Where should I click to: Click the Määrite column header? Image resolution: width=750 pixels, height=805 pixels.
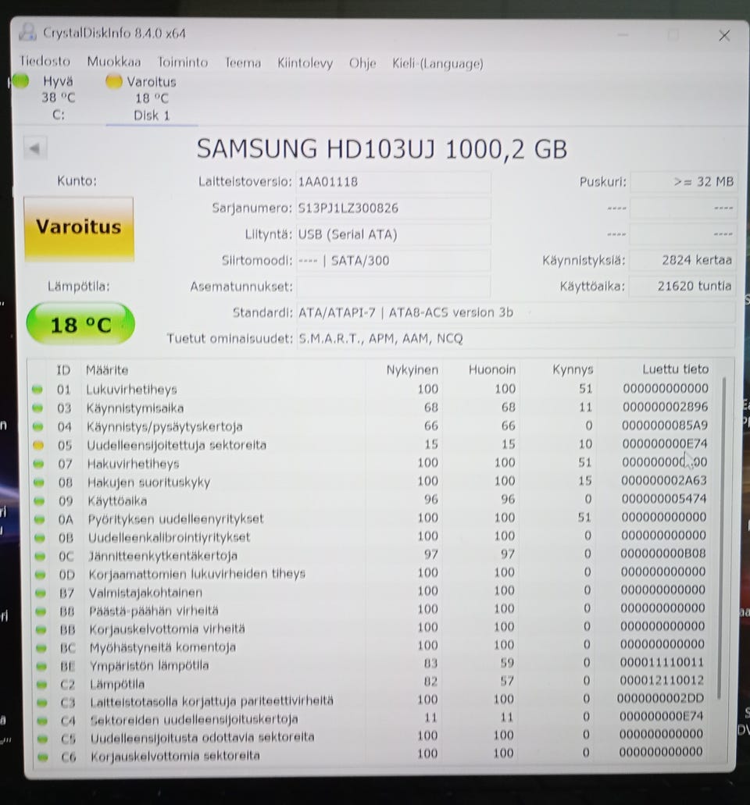click(107, 369)
